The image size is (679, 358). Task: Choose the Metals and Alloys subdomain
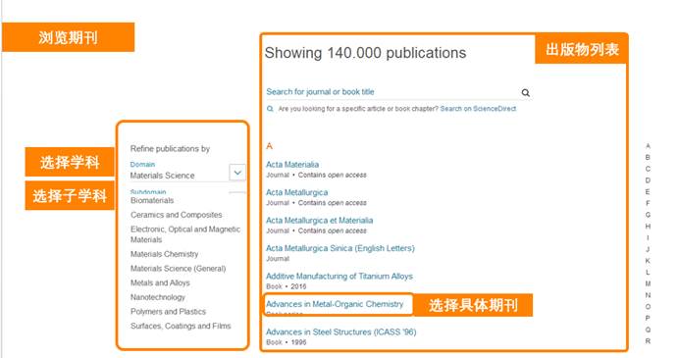point(160,282)
